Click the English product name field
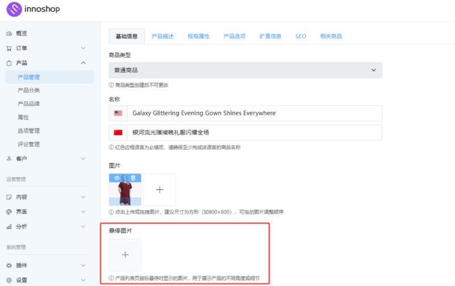The height and width of the screenshot is (286, 455). [x=254, y=113]
